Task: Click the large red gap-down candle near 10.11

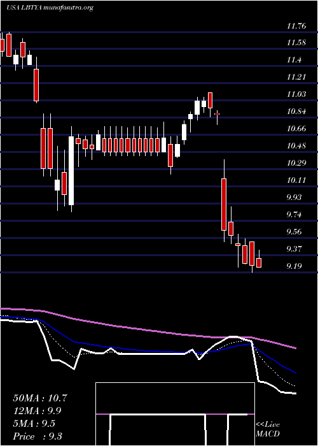Action: (224, 205)
